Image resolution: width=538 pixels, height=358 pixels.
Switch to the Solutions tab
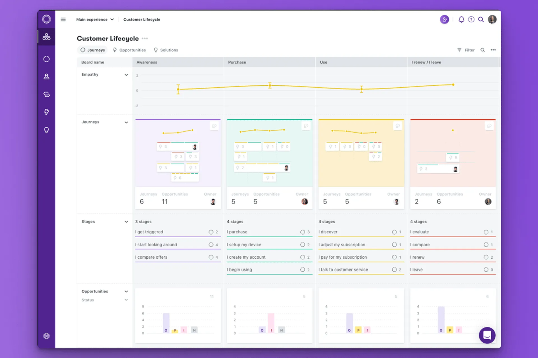pyautogui.click(x=166, y=50)
